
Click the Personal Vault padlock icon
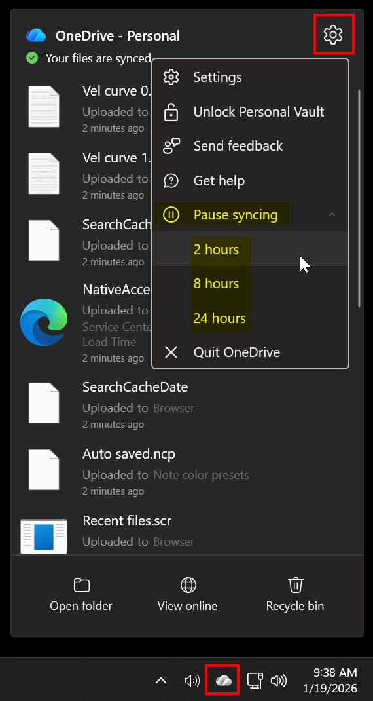(171, 112)
